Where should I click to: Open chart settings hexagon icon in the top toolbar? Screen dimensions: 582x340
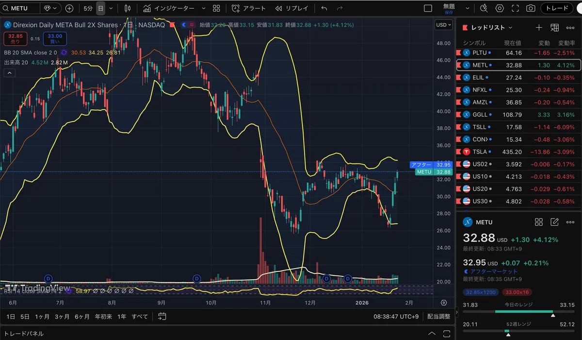point(500,8)
